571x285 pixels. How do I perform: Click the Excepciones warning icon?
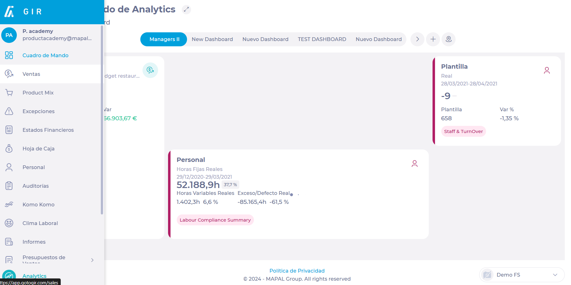[9, 111]
